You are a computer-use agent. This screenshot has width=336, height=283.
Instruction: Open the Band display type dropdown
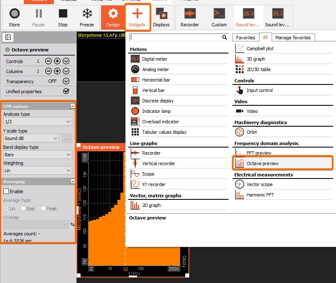point(38,155)
